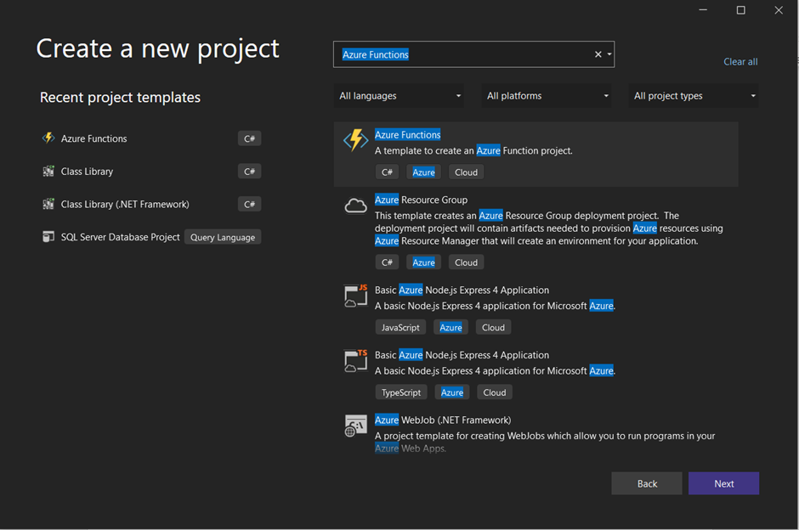Minimize the Create a new project window
This screenshot has width=799, height=530.
[x=703, y=10]
